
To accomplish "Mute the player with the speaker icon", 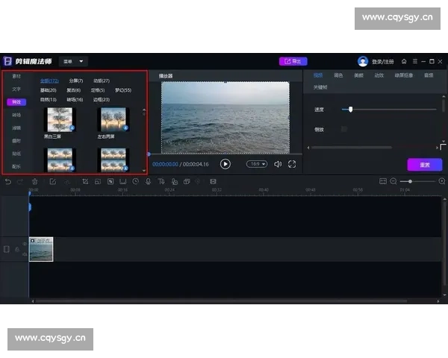I will (278, 164).
